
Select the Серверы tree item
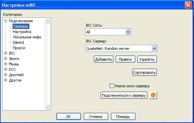coord(21,26)
